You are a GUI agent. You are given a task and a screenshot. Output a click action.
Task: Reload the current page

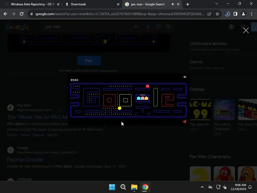click(22, 14)
